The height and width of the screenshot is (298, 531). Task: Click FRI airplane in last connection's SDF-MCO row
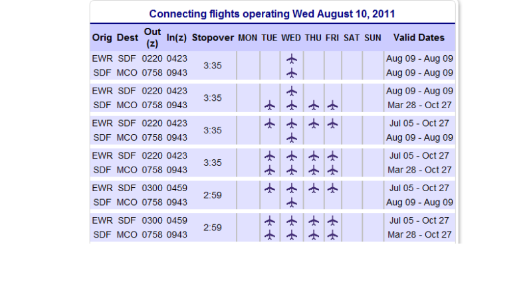click(332, 234)
